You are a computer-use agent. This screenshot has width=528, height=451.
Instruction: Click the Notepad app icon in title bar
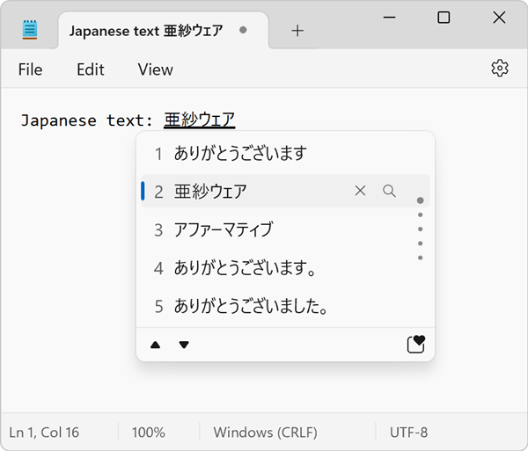pos(32,30)
